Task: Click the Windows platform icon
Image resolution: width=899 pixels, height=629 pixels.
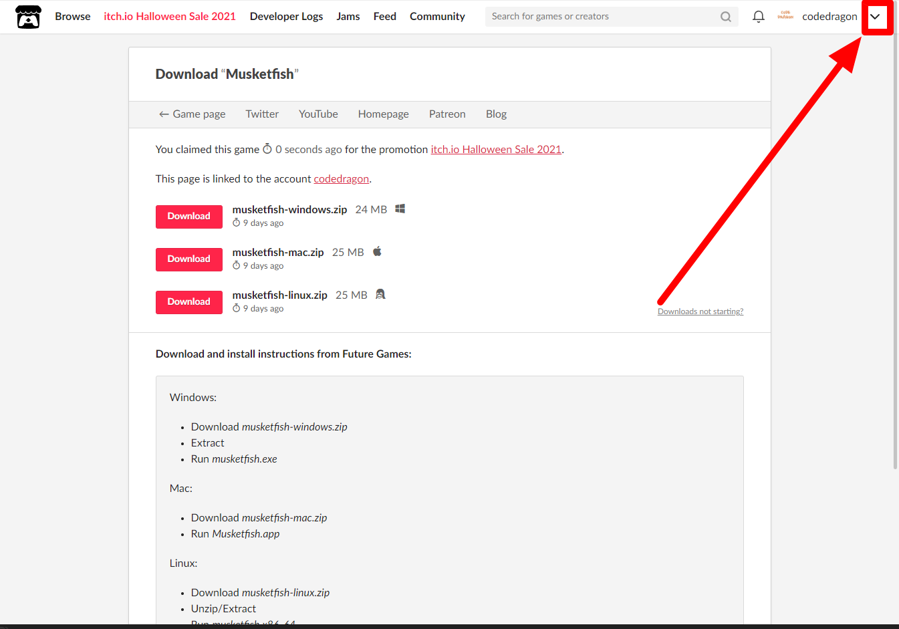Action: 400,209
